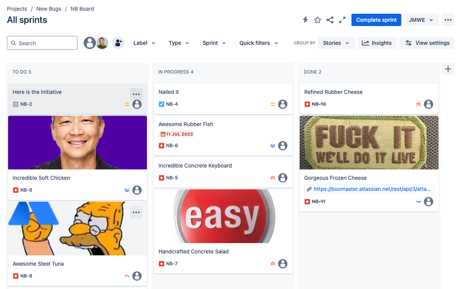Click assignee avatar on NB-8 card
This screenshot has height=289, width=460.
[x=137, y=190]
